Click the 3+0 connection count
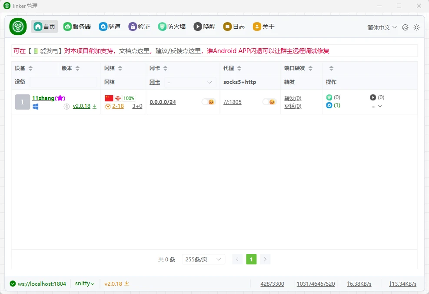The image size is (429, 294). click(137, 106)
